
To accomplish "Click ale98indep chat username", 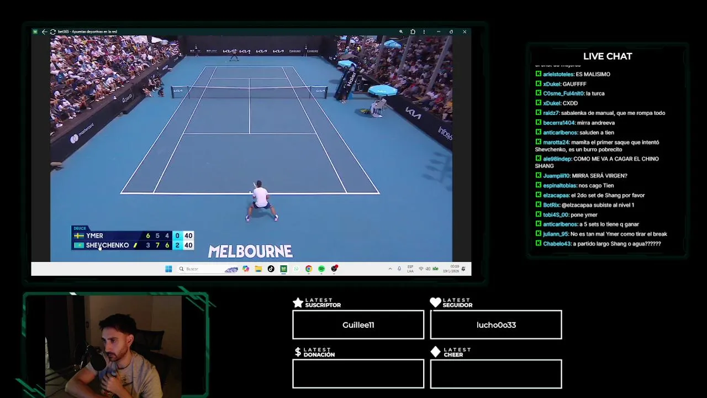I will click(x=557, y=159).
